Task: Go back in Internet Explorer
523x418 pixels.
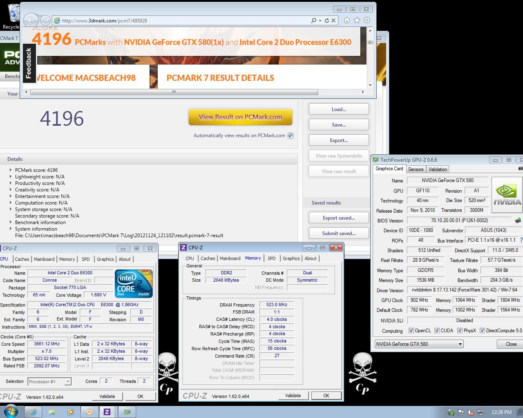Action: coord(31,20)
